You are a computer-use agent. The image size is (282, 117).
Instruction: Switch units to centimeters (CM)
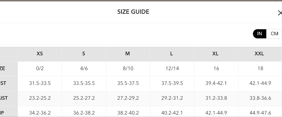point(274,34)
